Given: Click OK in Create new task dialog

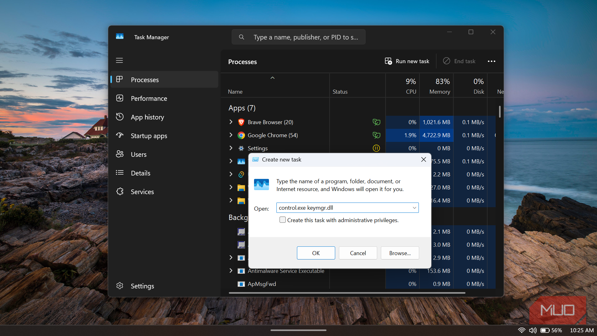Looking at the screenshot, I should [316, 253].
